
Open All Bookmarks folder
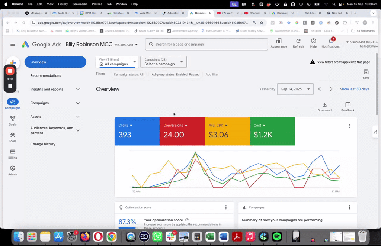click(x=363, y=31)
